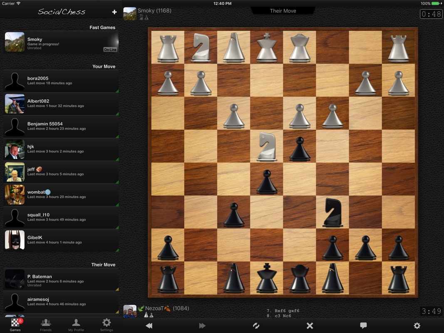Step back one move with rewind arrow
444x333 pixels.
(x=149, y=326)
